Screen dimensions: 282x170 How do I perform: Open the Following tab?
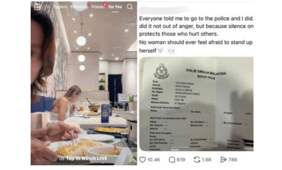pos(79,7)
